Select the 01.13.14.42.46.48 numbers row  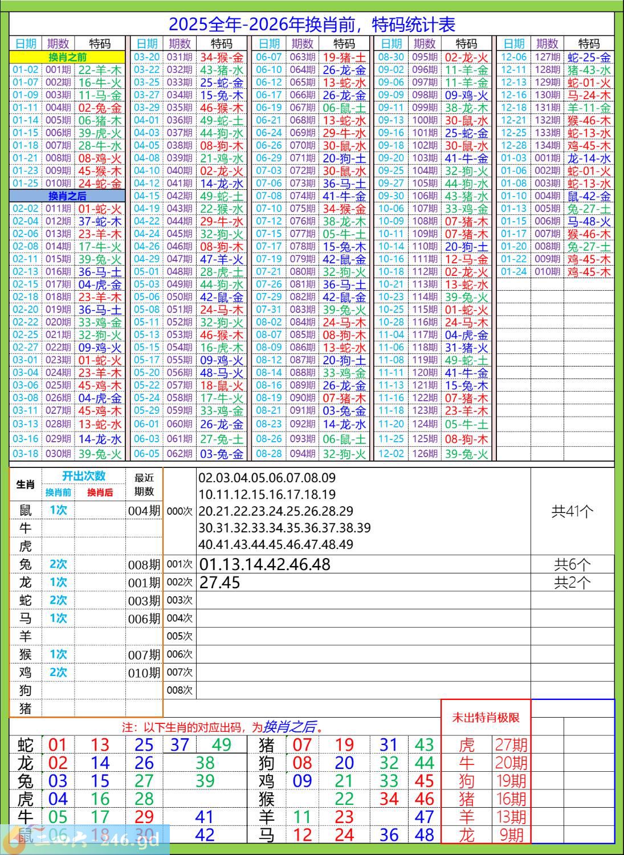[x=265, y=564]
